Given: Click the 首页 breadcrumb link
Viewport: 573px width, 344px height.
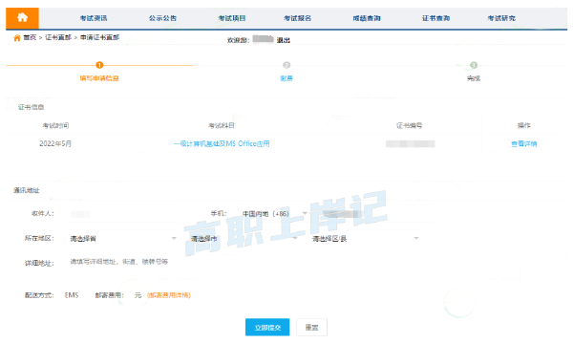Looking at the screenshot, I should pos(30,37).
